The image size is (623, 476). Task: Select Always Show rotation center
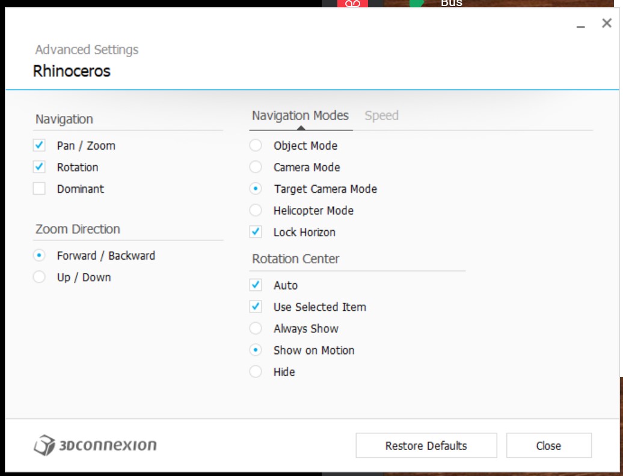[256, 328]
